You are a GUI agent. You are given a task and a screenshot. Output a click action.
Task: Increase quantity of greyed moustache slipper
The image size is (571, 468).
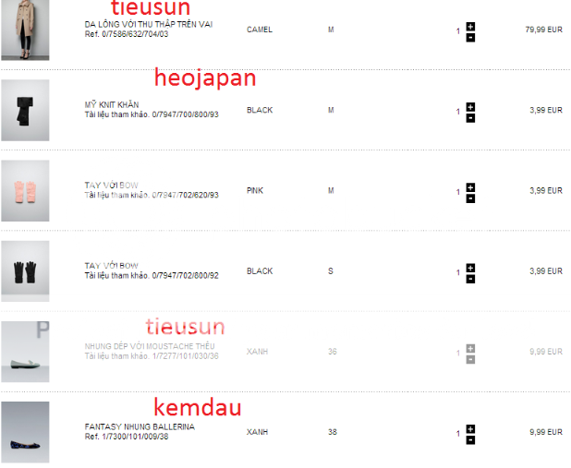[470, 347]
